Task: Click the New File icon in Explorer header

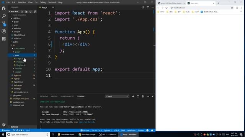Action: pyautogui.click(x=22, y=12)
